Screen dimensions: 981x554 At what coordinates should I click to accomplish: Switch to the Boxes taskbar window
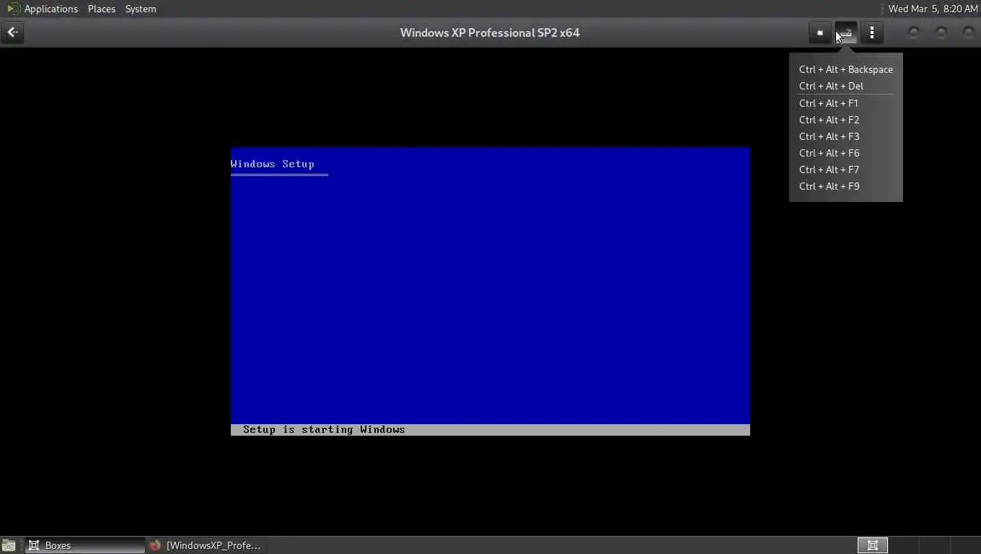point(85,545)
